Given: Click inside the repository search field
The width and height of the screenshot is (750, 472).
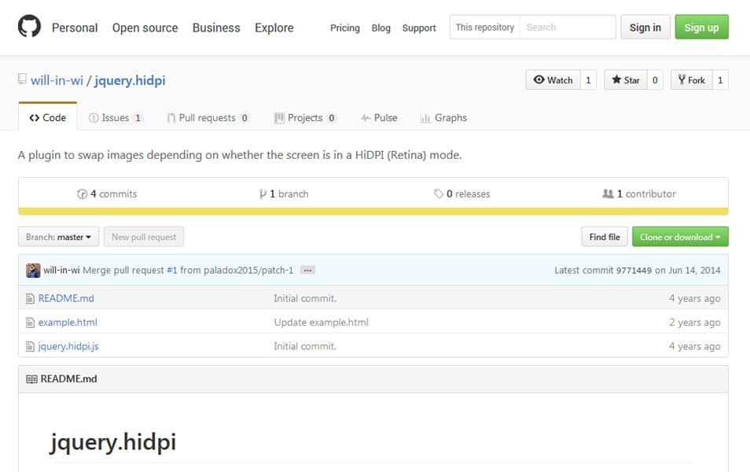Looking at the screenshot, I should tap(568, 26).
